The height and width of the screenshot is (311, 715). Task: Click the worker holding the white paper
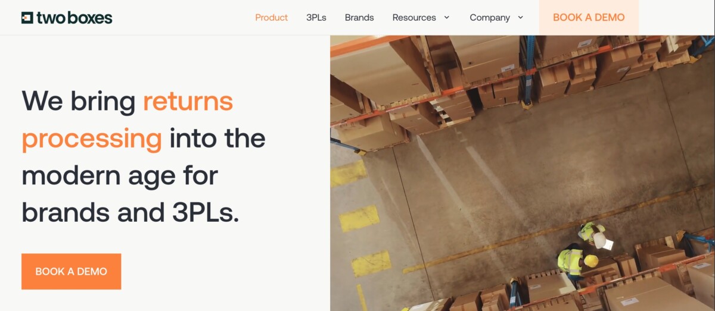[x=595, y=235]
